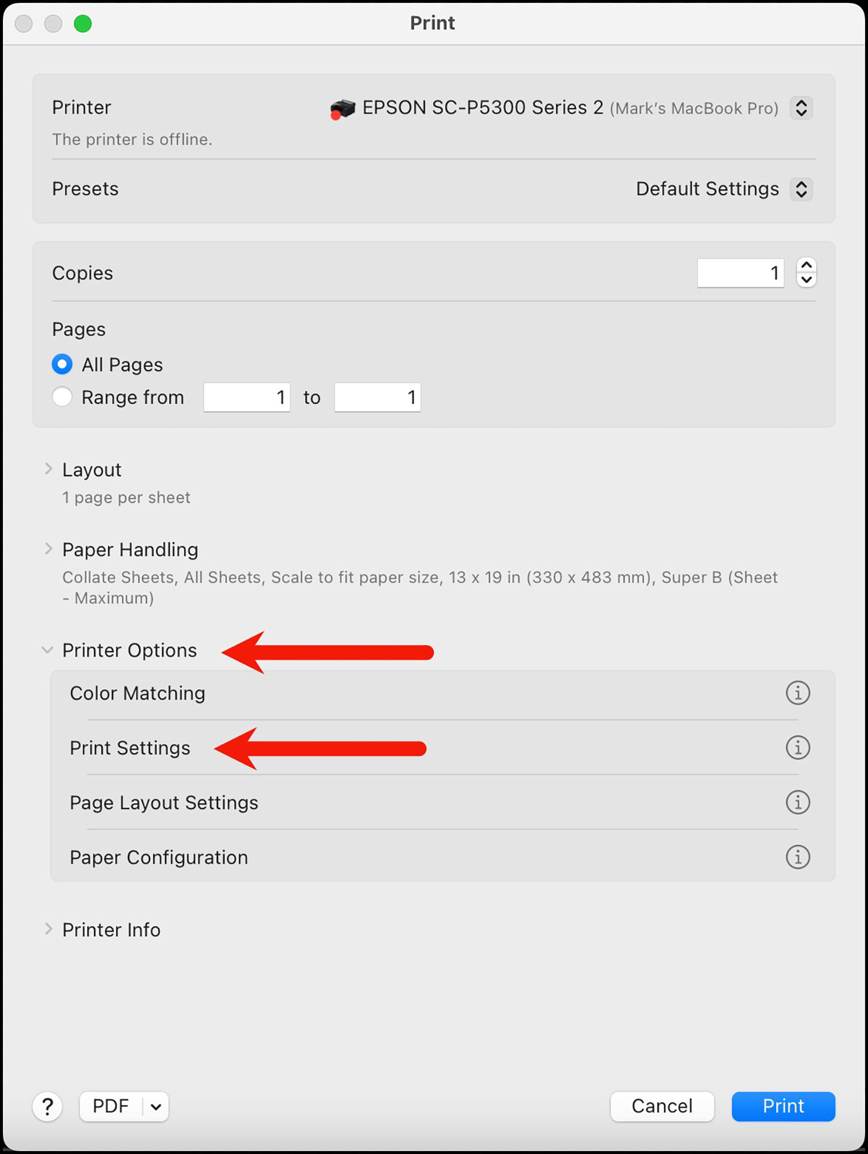Image resolution: width=868 pixels, height=1154 pixels.
Task: Increase copies with stepper up arrow
Action: 806,265
